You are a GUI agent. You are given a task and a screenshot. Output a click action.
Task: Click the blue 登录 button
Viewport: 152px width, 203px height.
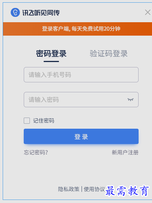(81, 136)
